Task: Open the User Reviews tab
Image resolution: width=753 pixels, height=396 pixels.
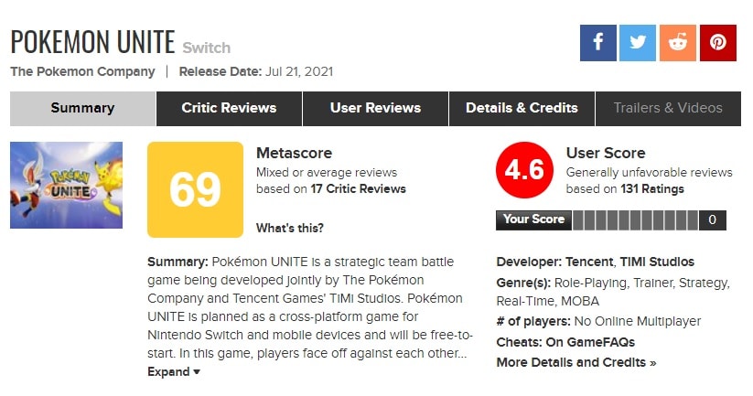Action: (375, 109)
